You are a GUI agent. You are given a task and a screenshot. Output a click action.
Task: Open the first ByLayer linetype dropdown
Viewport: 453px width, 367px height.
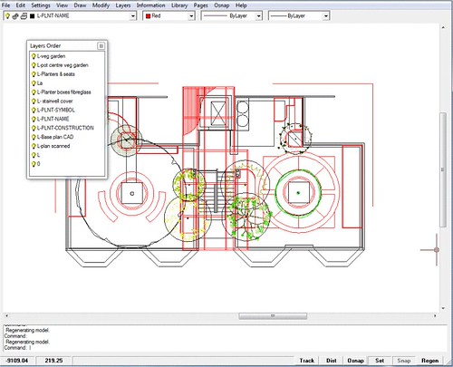(x=259, y=16)
